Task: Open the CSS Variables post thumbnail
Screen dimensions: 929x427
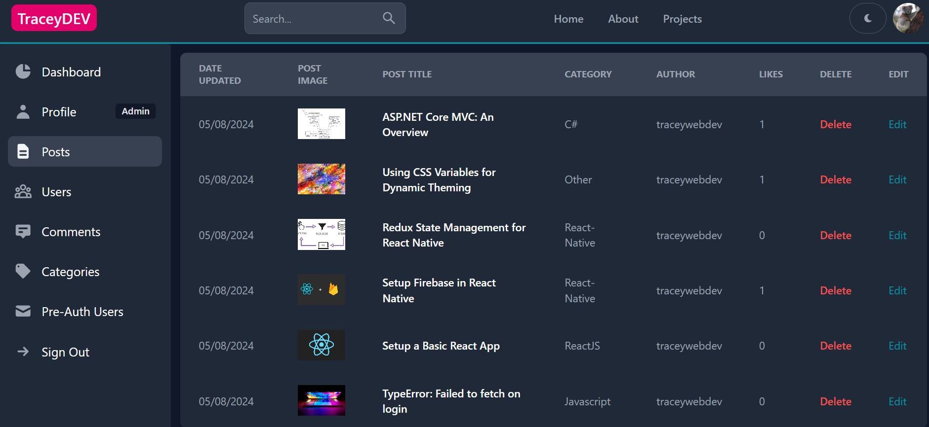Action: coord(321,179)
